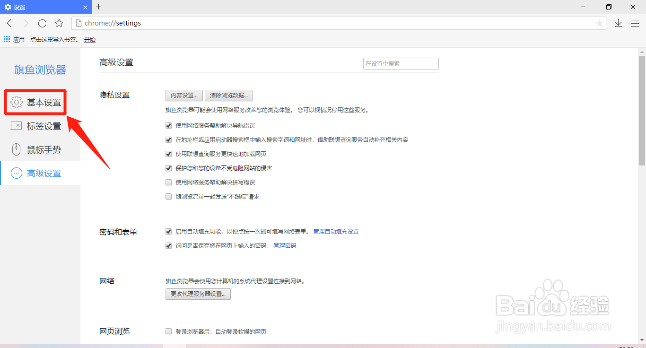Click the 隐私设置 section heading
This screenshot has width=646, height=348.
click(x=114, y=95)
